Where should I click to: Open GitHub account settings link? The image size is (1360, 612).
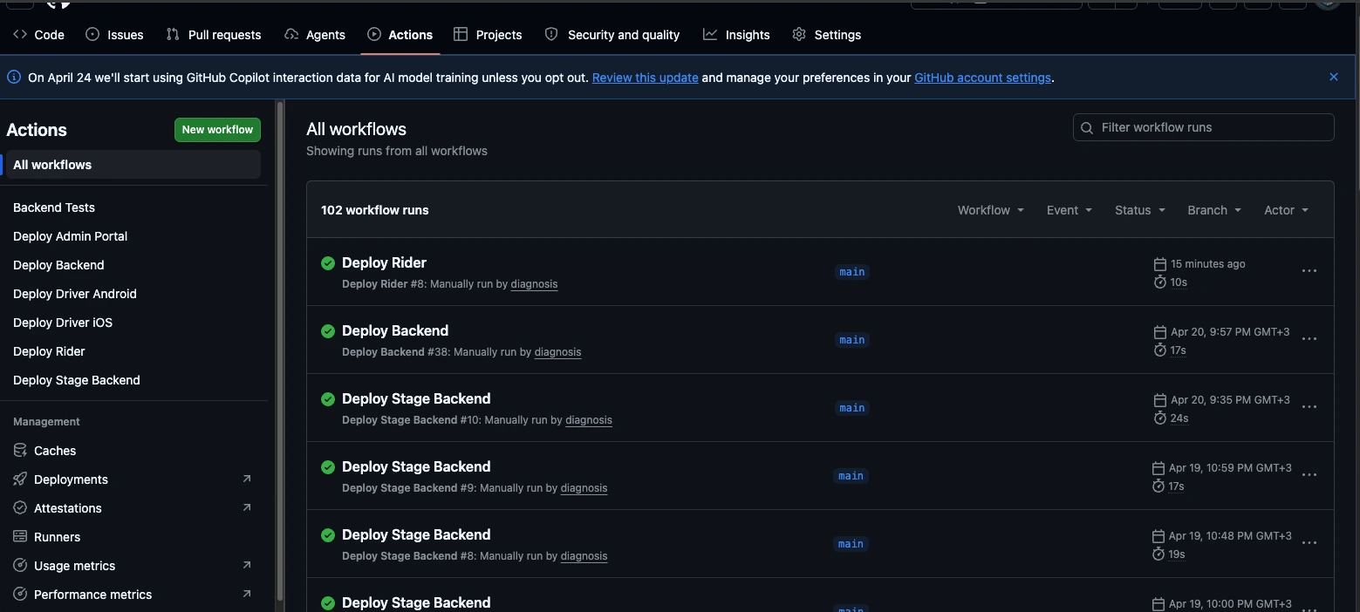(982, 78)
